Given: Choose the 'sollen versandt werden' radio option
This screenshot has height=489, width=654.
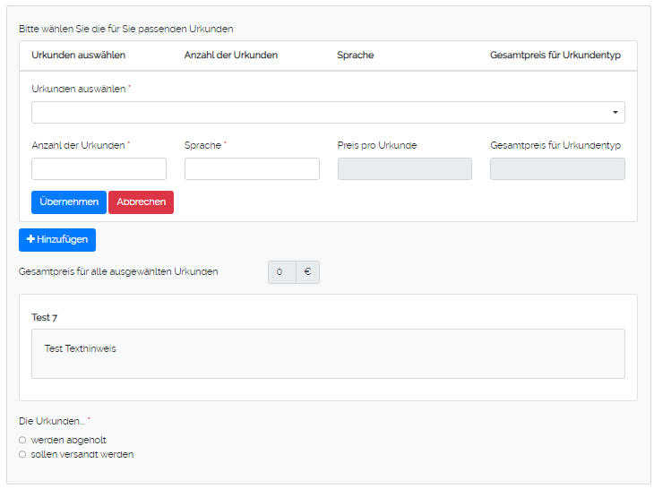Looking at the screenshot, I should 22,454.
